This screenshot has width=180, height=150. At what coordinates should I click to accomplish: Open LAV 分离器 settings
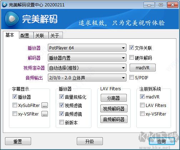pyautogui.click(x=114, y=98)
